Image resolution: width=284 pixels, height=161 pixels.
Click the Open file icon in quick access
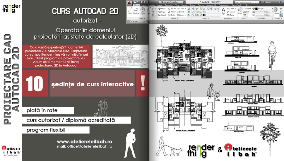[x=138, y=2]
